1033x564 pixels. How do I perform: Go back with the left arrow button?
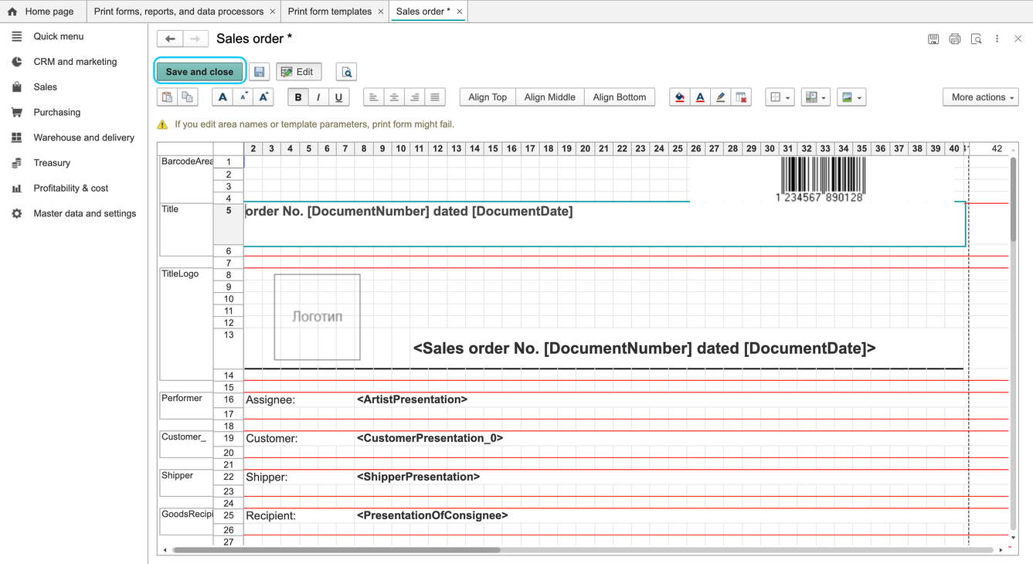170,39
